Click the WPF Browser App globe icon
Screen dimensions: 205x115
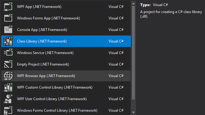click(x=8, y=76)
